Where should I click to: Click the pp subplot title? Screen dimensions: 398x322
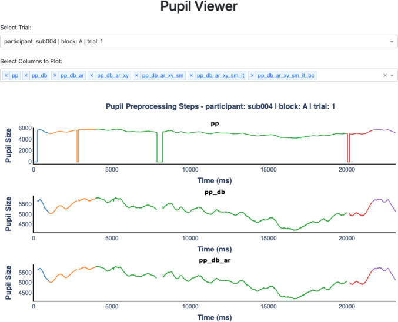click(215, 123)
